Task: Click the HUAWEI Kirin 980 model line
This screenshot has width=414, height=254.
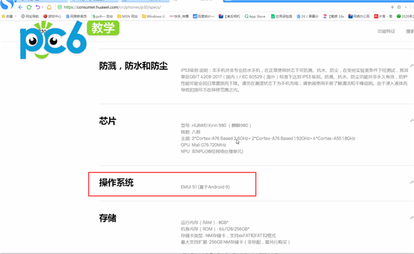Action: [x=216, y=125]
